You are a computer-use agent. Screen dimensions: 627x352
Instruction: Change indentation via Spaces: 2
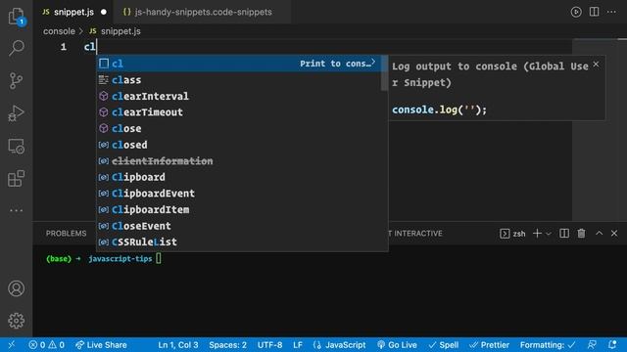tap(227, 345)
